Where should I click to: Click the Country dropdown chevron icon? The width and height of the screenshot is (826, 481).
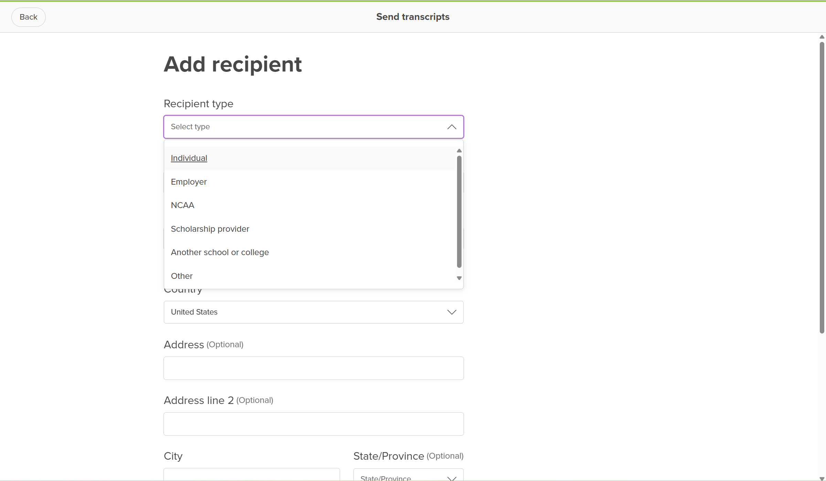(x=452, y=312)
